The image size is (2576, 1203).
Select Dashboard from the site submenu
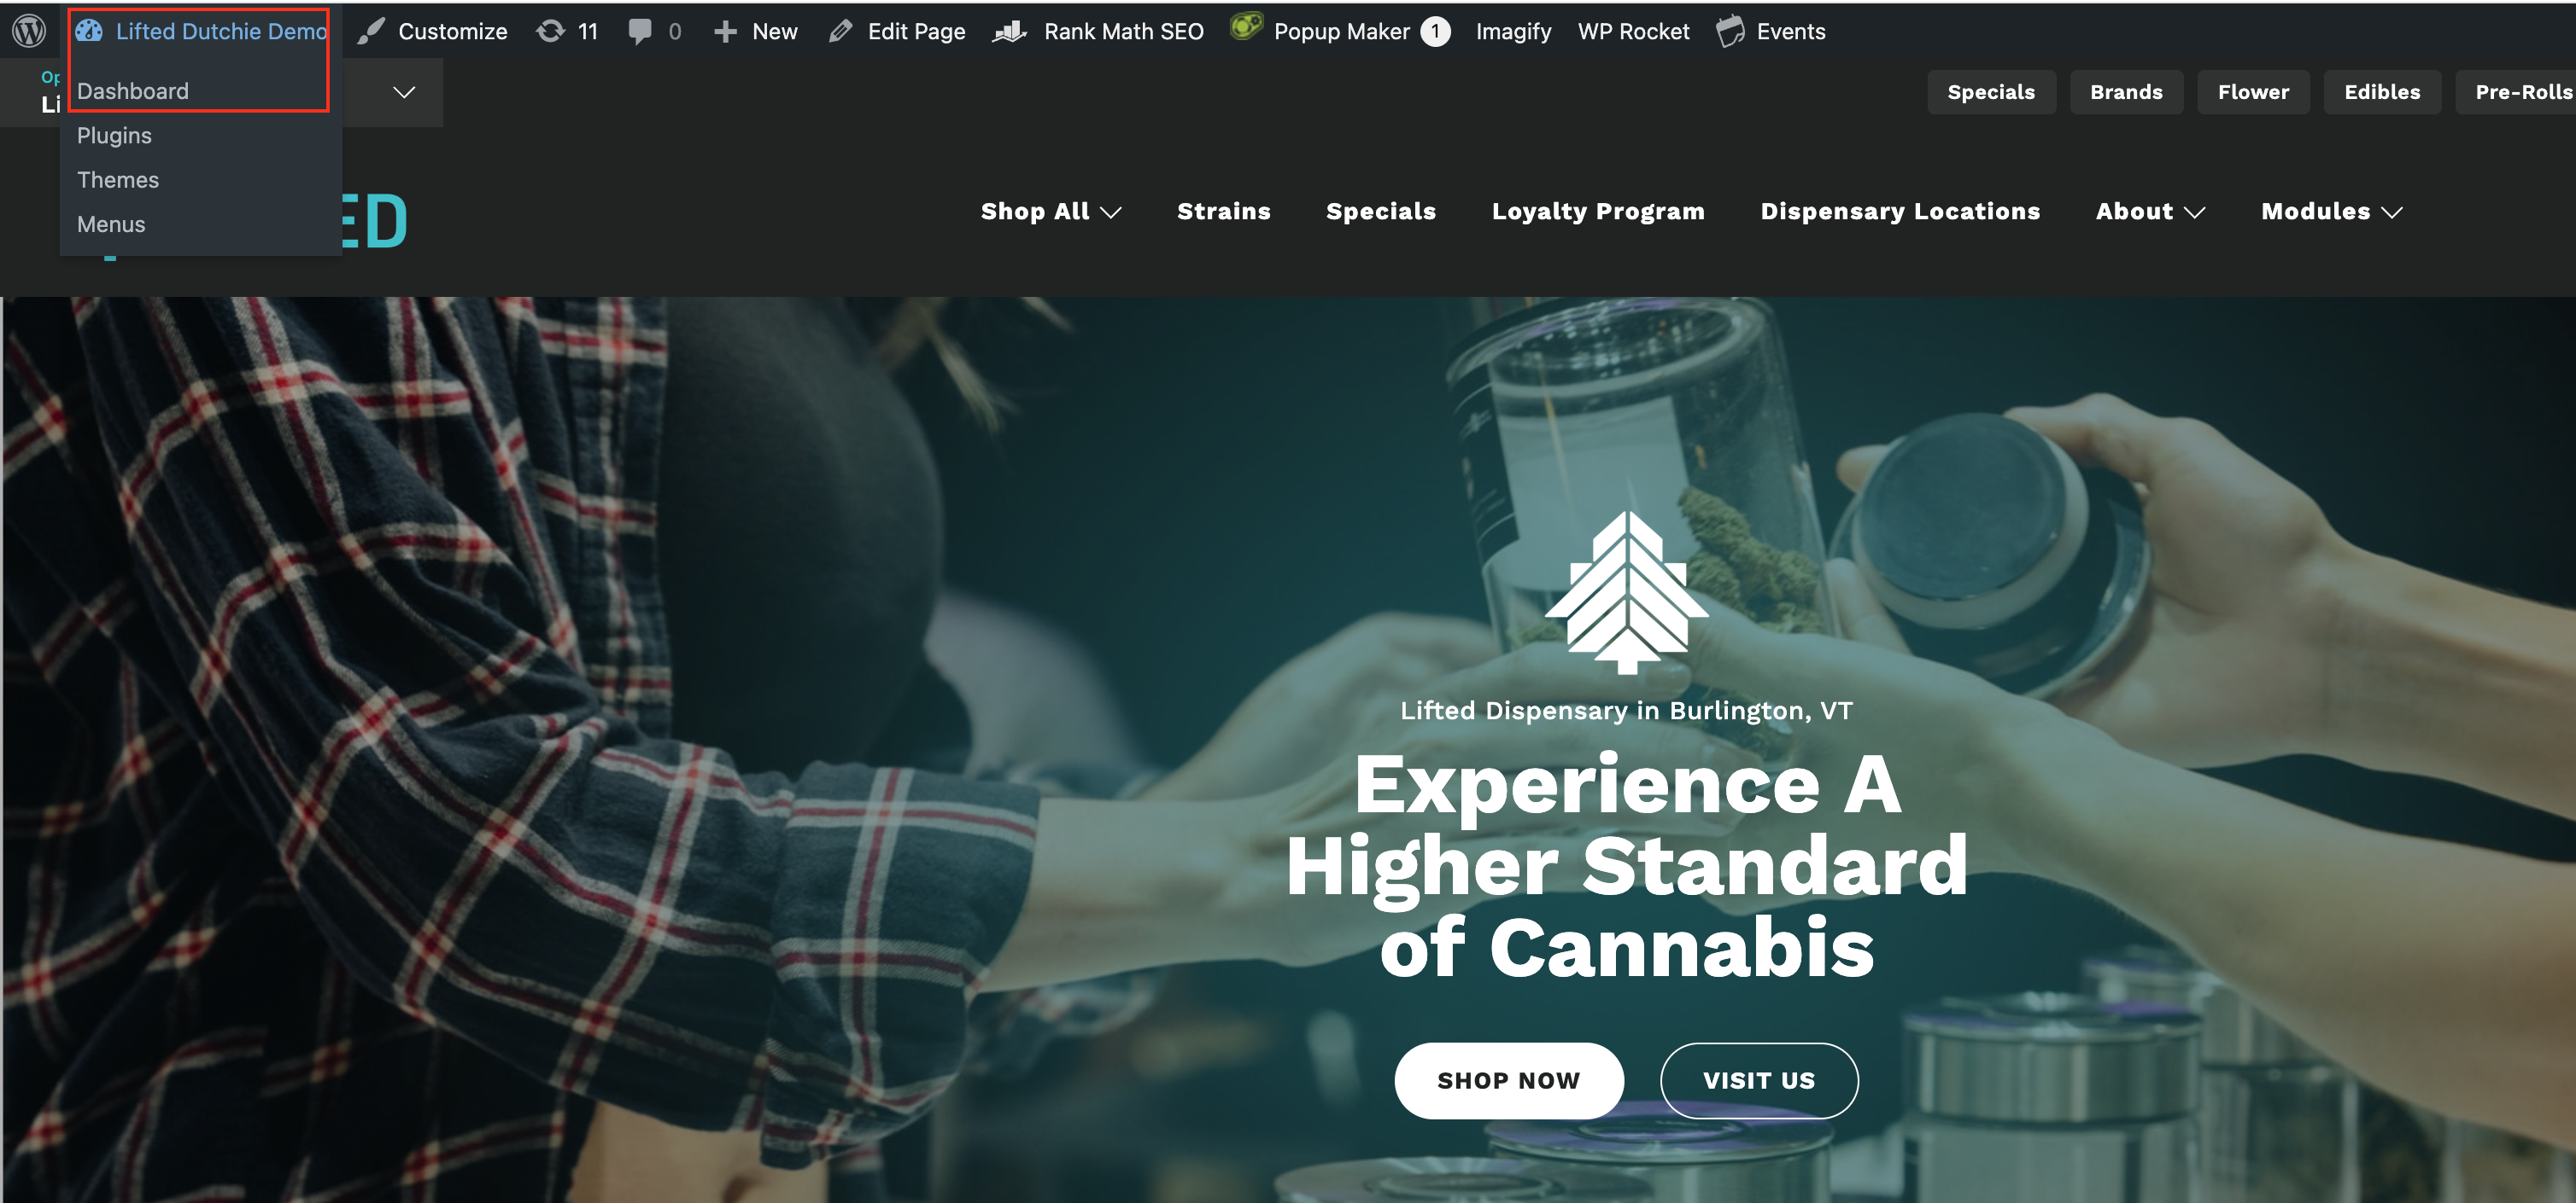click(x=133, y=91)
